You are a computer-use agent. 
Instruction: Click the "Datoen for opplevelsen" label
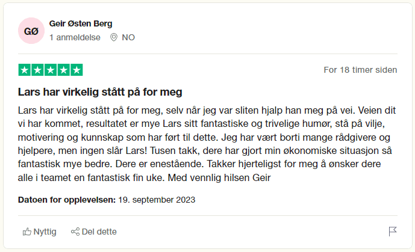coord(66,199)
